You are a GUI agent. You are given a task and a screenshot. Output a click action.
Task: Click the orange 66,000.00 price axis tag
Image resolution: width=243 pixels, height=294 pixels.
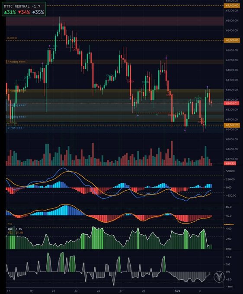coord(232,40)
